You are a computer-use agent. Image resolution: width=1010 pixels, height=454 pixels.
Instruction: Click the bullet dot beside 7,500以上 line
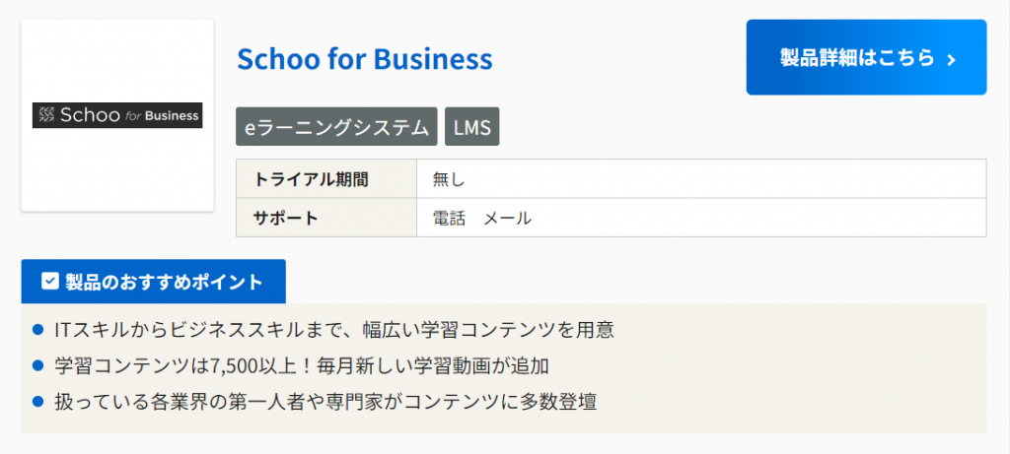coord(38,365)
